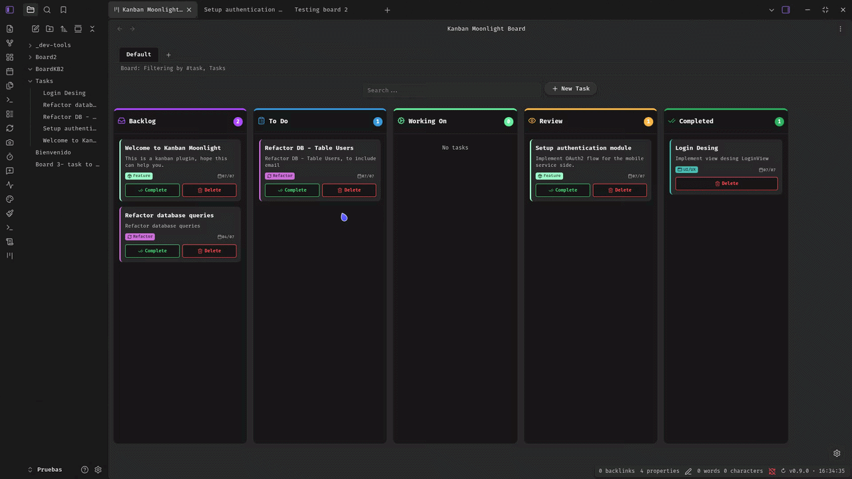The image size is (852, 479).
Task: Open the canvas grid icon in the ribbon
Action: coord(9,57)
